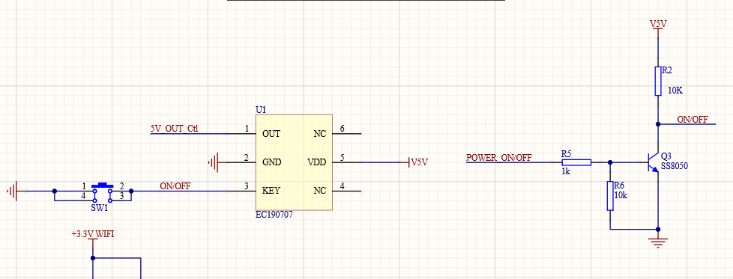Select the Q3 SS8050 transistor symbol
This screenshot has width=733, height=279.
pos(653,162)
